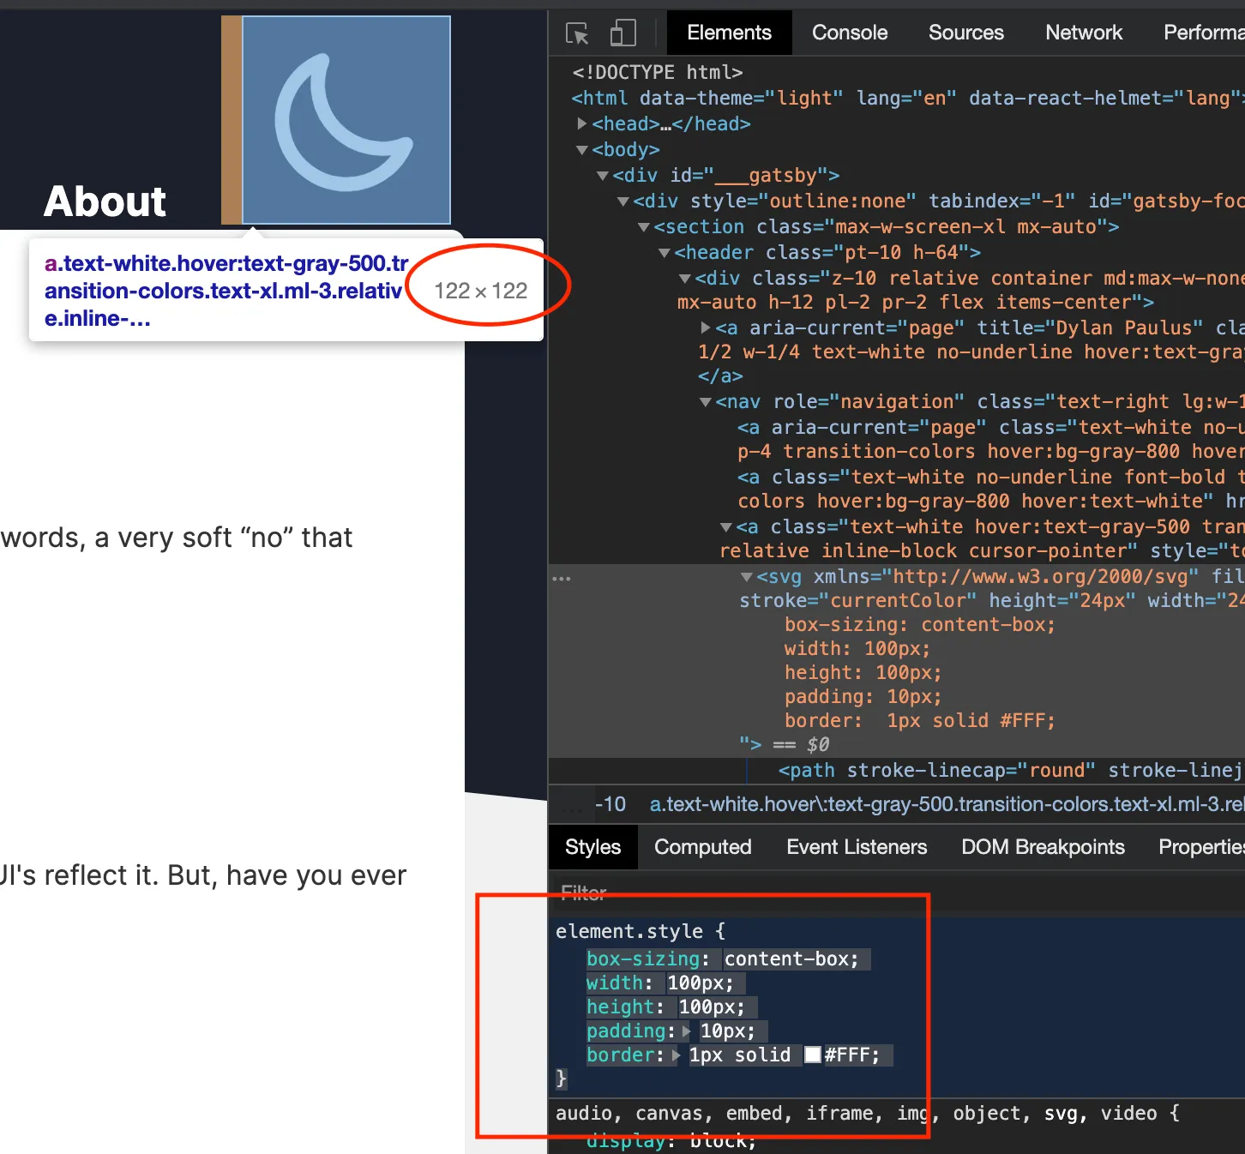This screenshot has height=1154, width=1245.
Task: Expand the border property in element.style
Action: click(x=674, y=1055)
